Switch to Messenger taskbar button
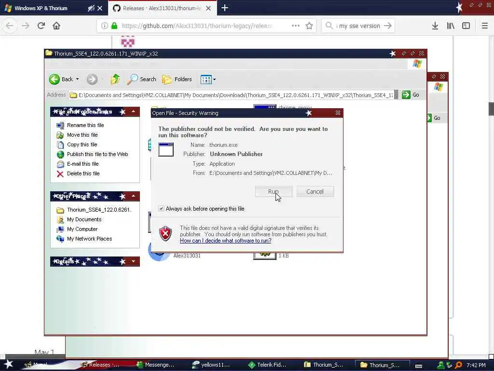The image size is (494, 371). tap(156, 365)
